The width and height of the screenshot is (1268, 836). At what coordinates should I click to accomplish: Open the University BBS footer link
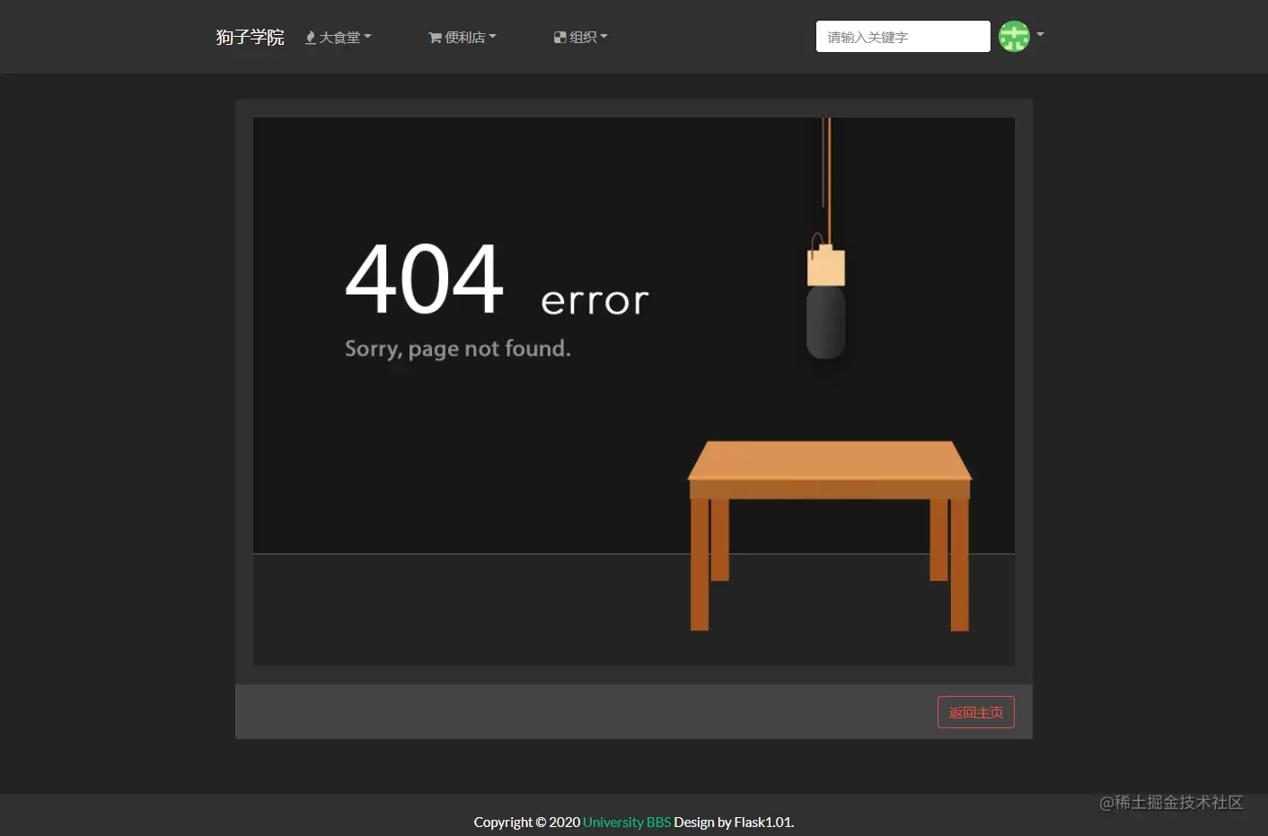pyautogui.click(x=627, y=822)
